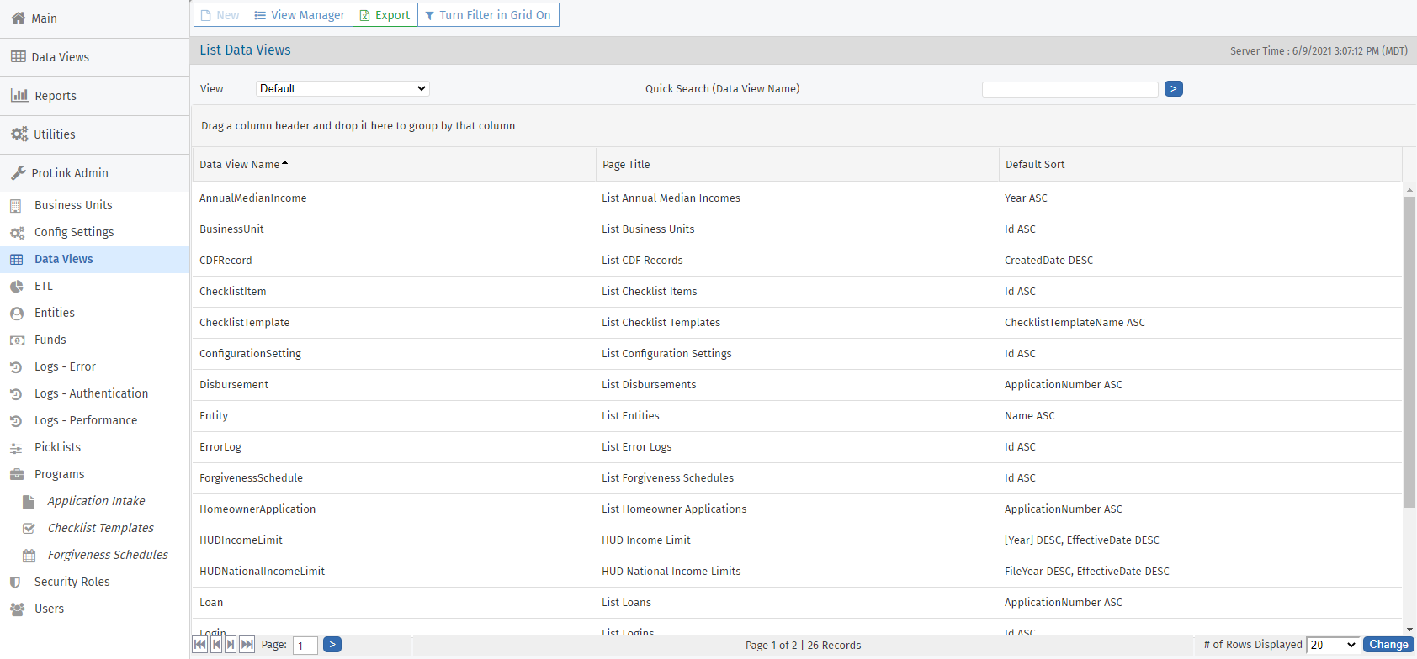The height and width of the screenshot is (659, 1417).
Task: Click the ETL pie chart icon
Action: point(16,287)
